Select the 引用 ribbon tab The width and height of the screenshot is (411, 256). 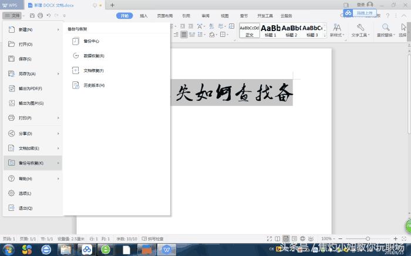pyautogui.click(x=186, y=16)
